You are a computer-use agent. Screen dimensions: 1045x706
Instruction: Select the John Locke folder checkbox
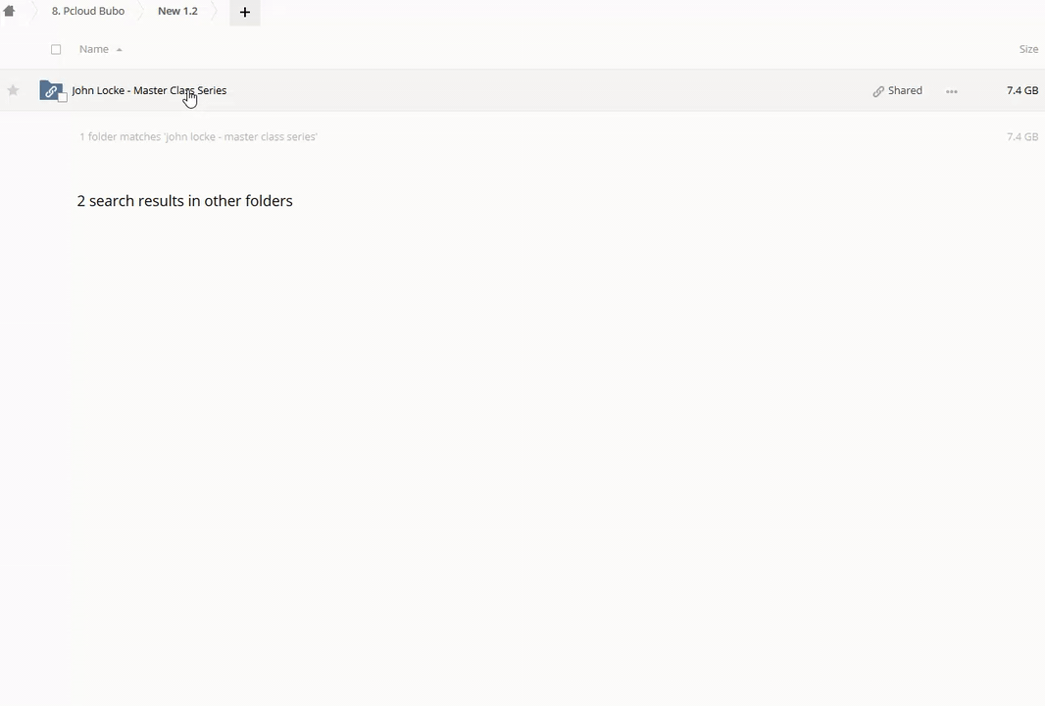[63, 97]
